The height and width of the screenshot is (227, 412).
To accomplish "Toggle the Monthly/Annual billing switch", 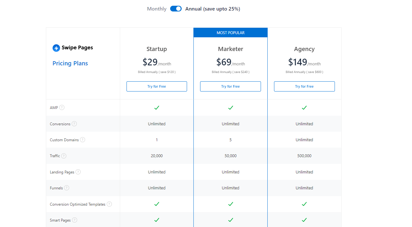I will pyautogui.click(x=176, y=9).
